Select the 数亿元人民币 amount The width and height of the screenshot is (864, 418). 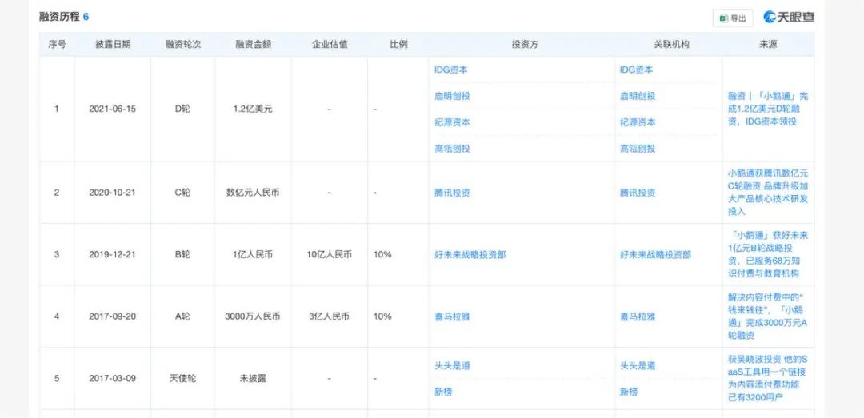(x=253, y=193)
